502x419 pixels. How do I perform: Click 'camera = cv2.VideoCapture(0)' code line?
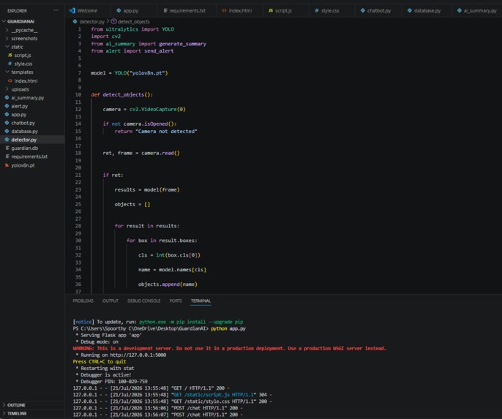pos(144,110)
